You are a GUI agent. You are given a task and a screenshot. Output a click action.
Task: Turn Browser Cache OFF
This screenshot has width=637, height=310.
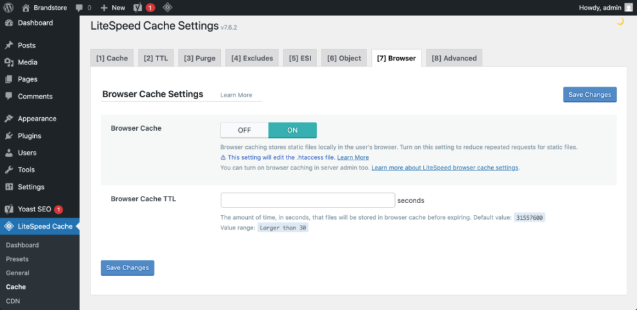click(x=245, y=130)
